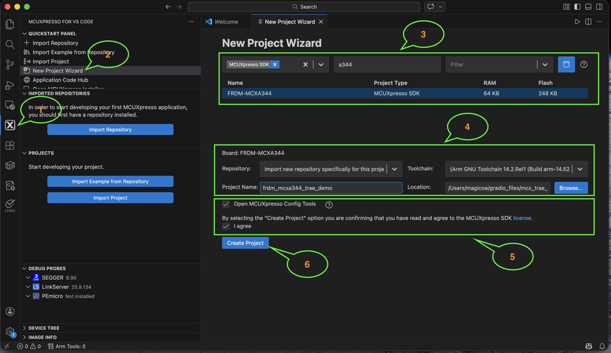
Task: Open the Explorer view in activity bar
Action: pos(10,24)
